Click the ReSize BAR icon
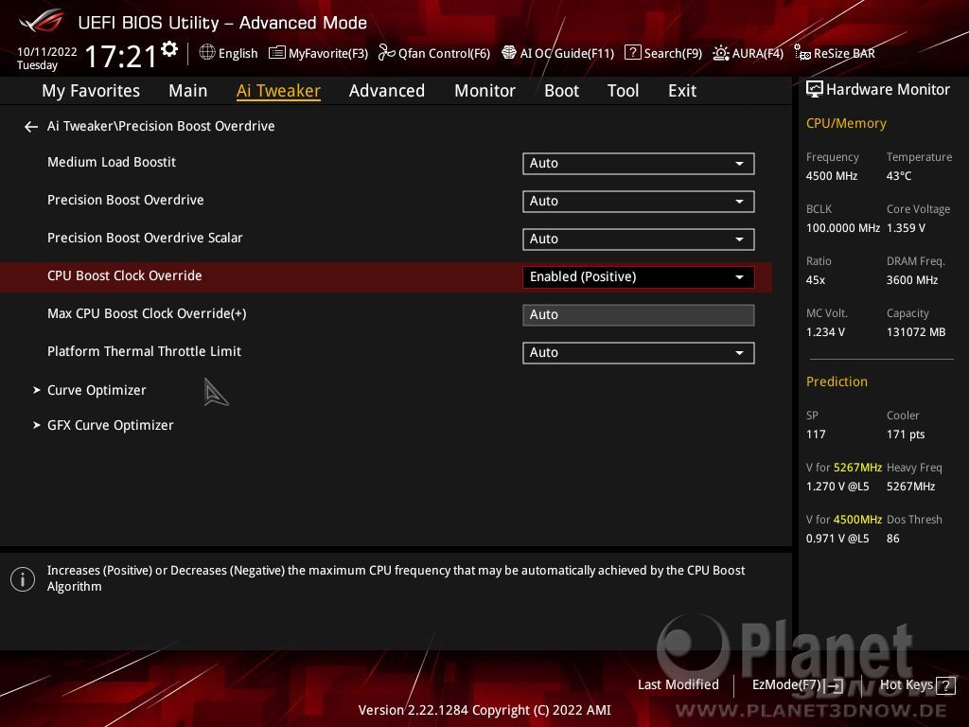 802,53
